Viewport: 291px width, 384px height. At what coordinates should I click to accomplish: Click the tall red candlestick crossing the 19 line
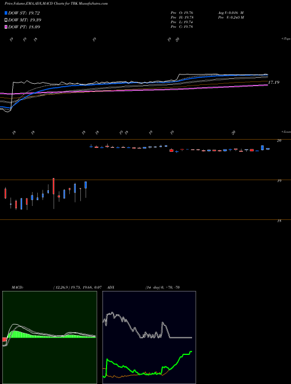[54, 194]
